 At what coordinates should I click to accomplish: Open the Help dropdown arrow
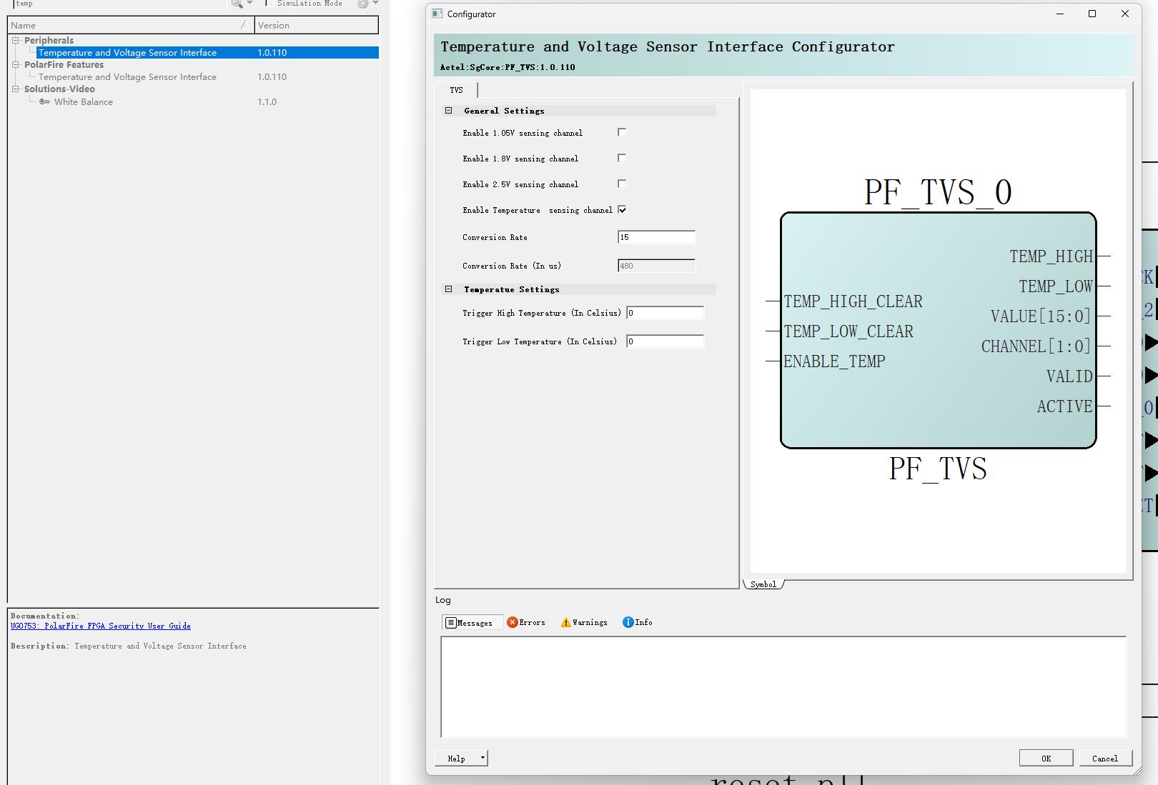(482, 758)
